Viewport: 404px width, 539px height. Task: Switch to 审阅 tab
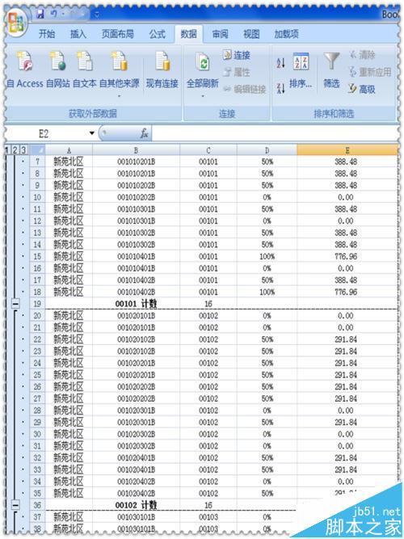tap(220, 34)
